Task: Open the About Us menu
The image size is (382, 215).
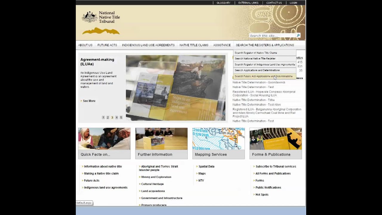Action: point(85,45)
